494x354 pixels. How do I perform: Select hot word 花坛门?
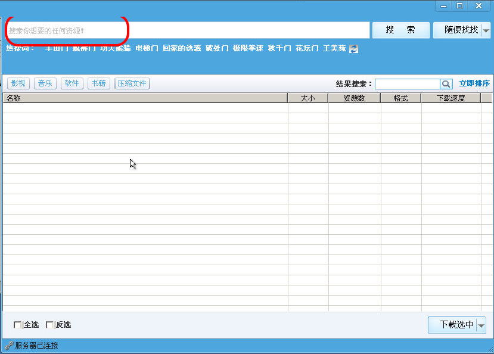click(307, 48)
